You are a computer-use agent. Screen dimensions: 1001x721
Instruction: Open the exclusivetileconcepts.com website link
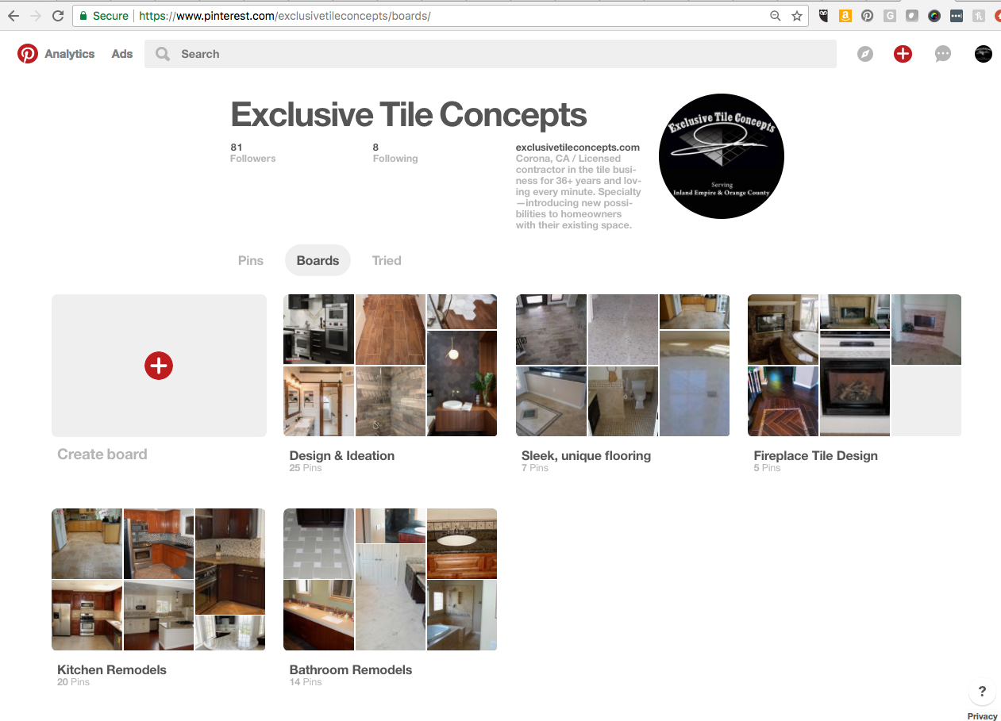tap(578, 147)
